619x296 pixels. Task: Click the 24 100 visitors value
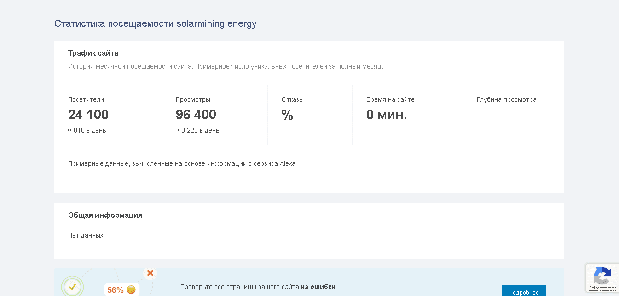pyautogui.click(x=88, y=115)
